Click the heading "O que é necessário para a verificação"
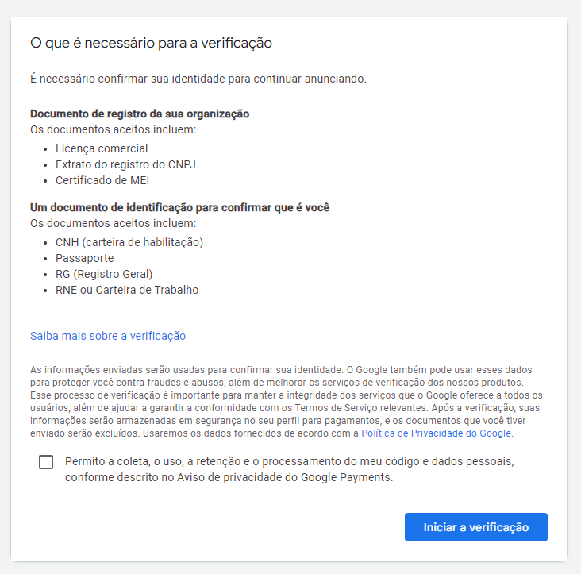The image size is (581, 574). (x=151, y=43)
